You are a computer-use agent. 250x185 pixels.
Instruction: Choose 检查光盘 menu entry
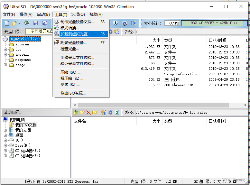click(x=81, y=49)
